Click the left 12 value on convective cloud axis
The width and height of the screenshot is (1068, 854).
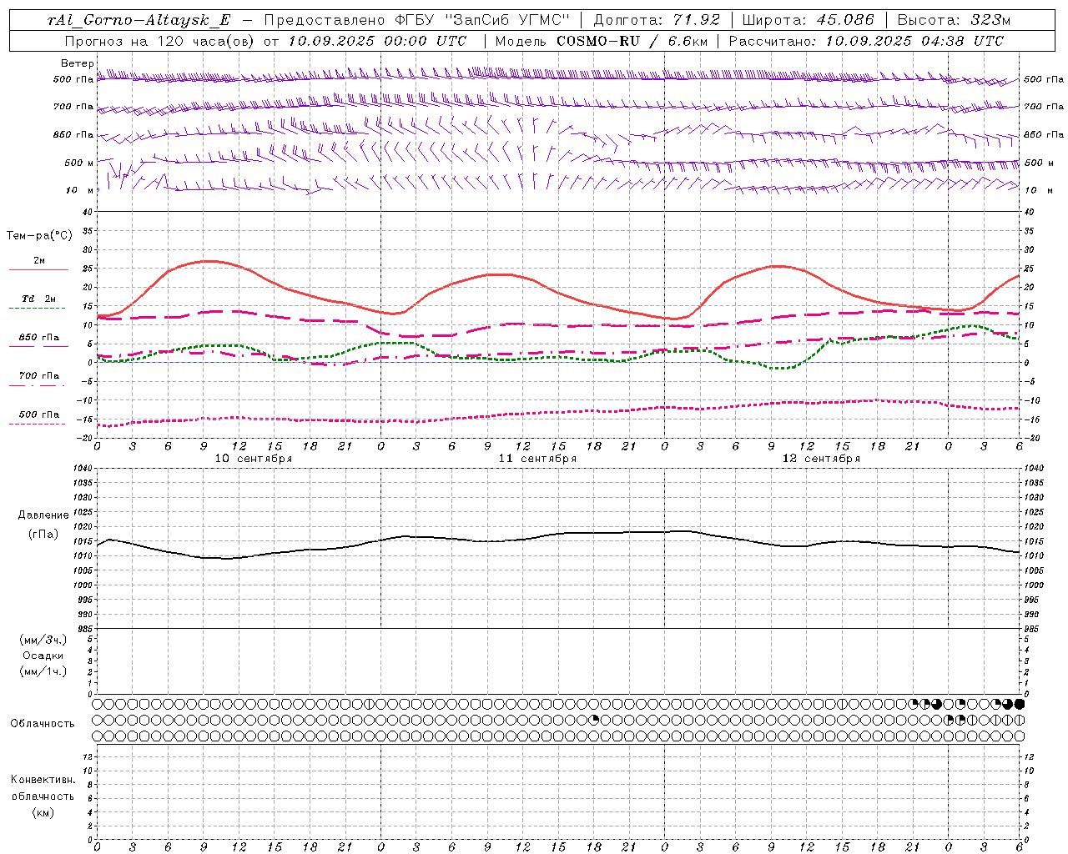tap(88, 756)
